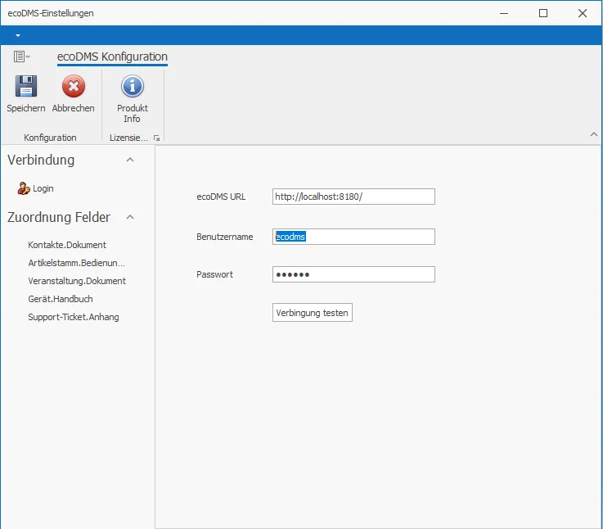Collapse the Zuordnung Felder section
This screenshot has width=603, height=529.
tap(130, 217)
